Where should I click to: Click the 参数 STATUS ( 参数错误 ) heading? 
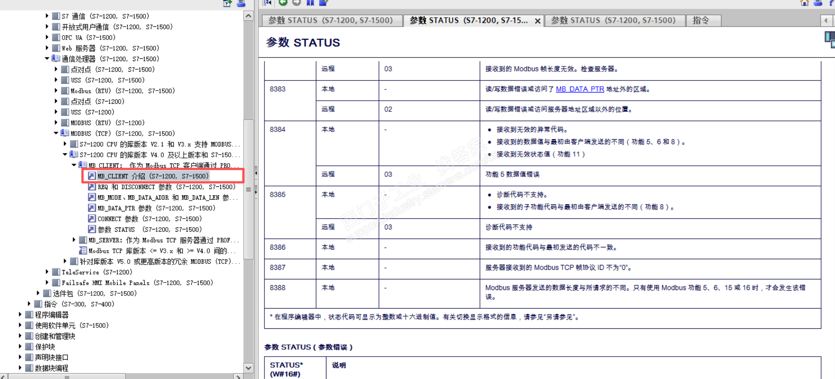pyautogui.click(x=308, y=347)
